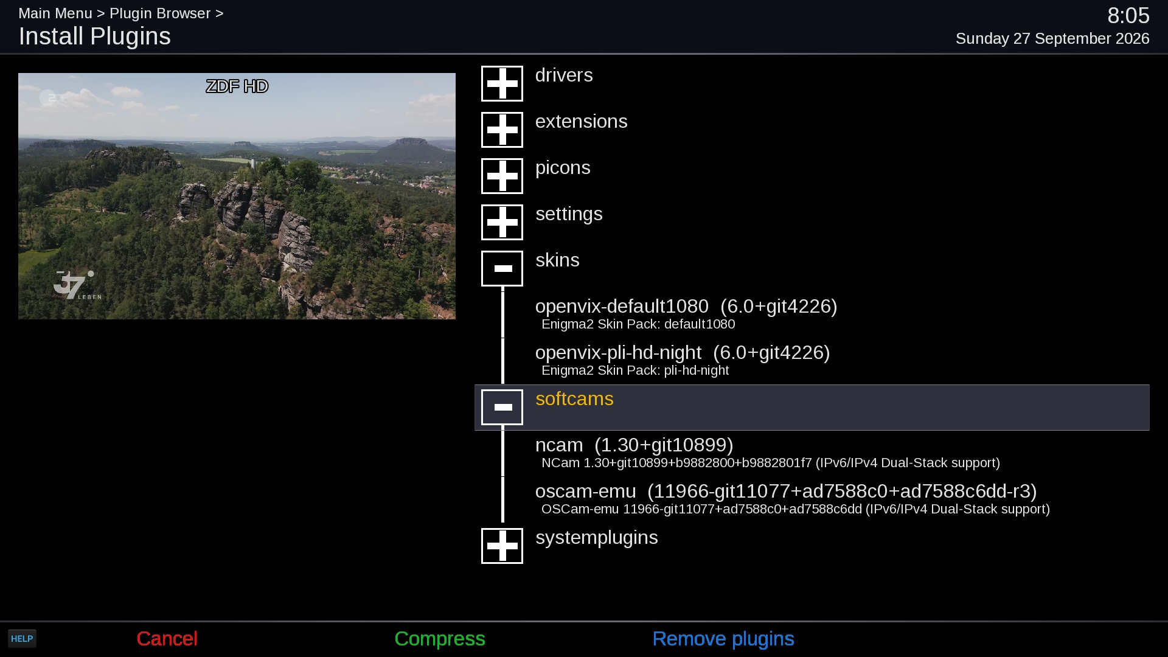Click the green Compress button
This screenshot has height=657, width=1168.
440,639
